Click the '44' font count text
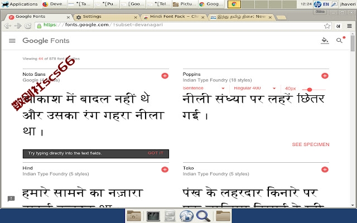This screenshot has width=357, height=223. pyautogui.click(x=41, y=59)
